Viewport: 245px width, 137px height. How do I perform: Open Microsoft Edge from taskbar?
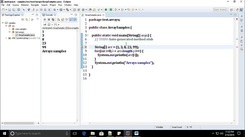84,134
